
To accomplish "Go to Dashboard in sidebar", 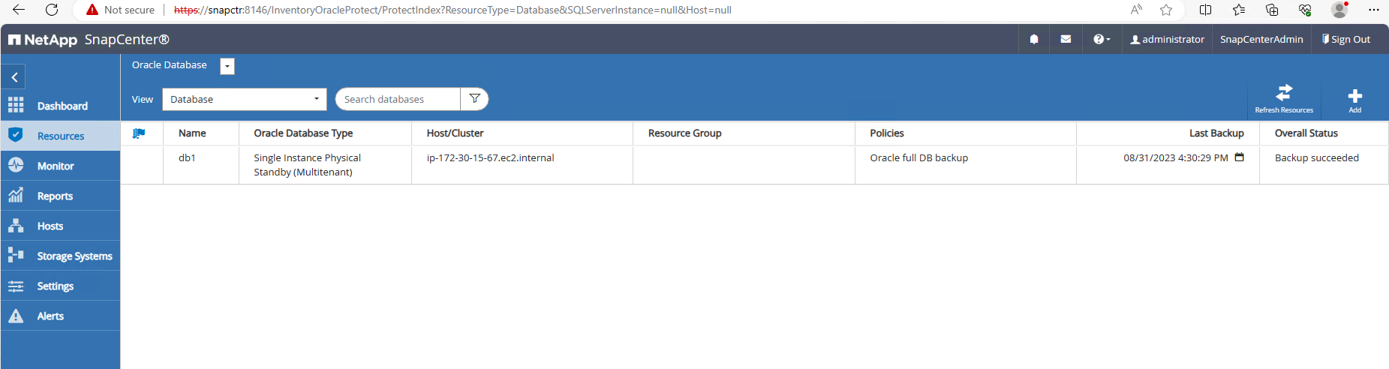I will pos(60,106).
